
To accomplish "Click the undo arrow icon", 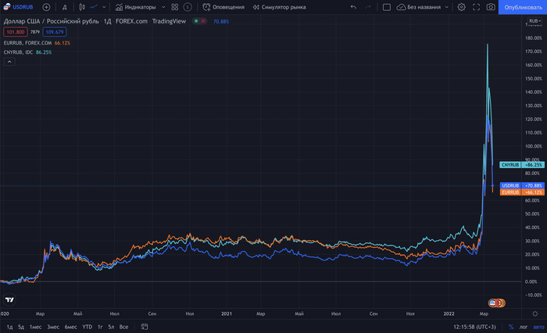I will click(354, 7).
